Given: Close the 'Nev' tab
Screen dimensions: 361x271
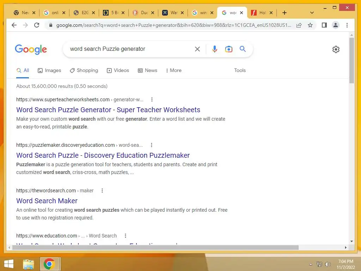Looking at the screenshot, I should (x=34, y=13).
